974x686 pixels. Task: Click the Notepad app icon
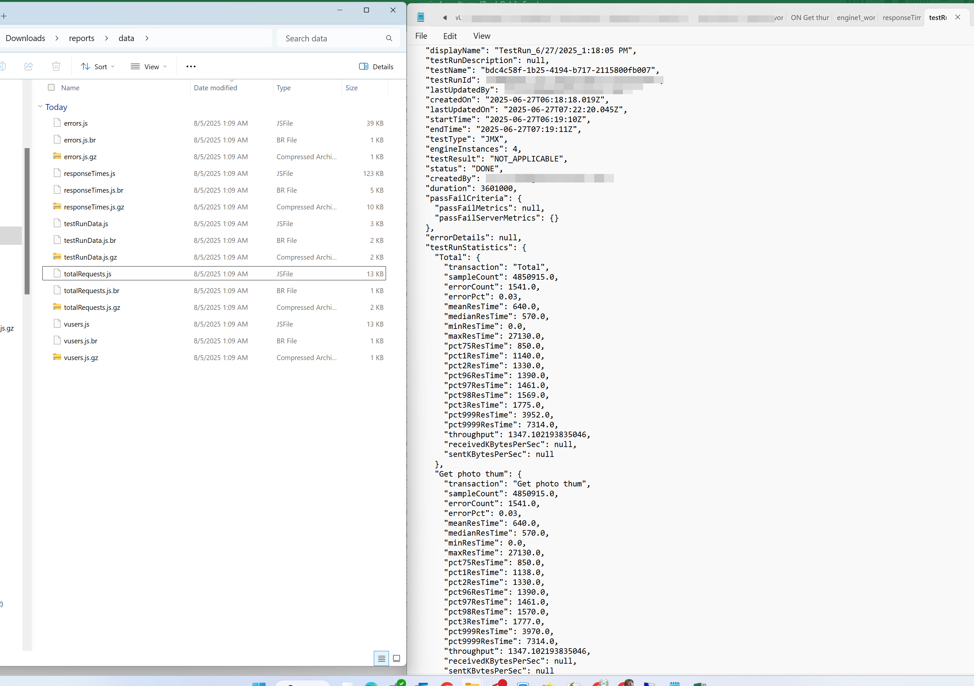click(x=420, y=17)
